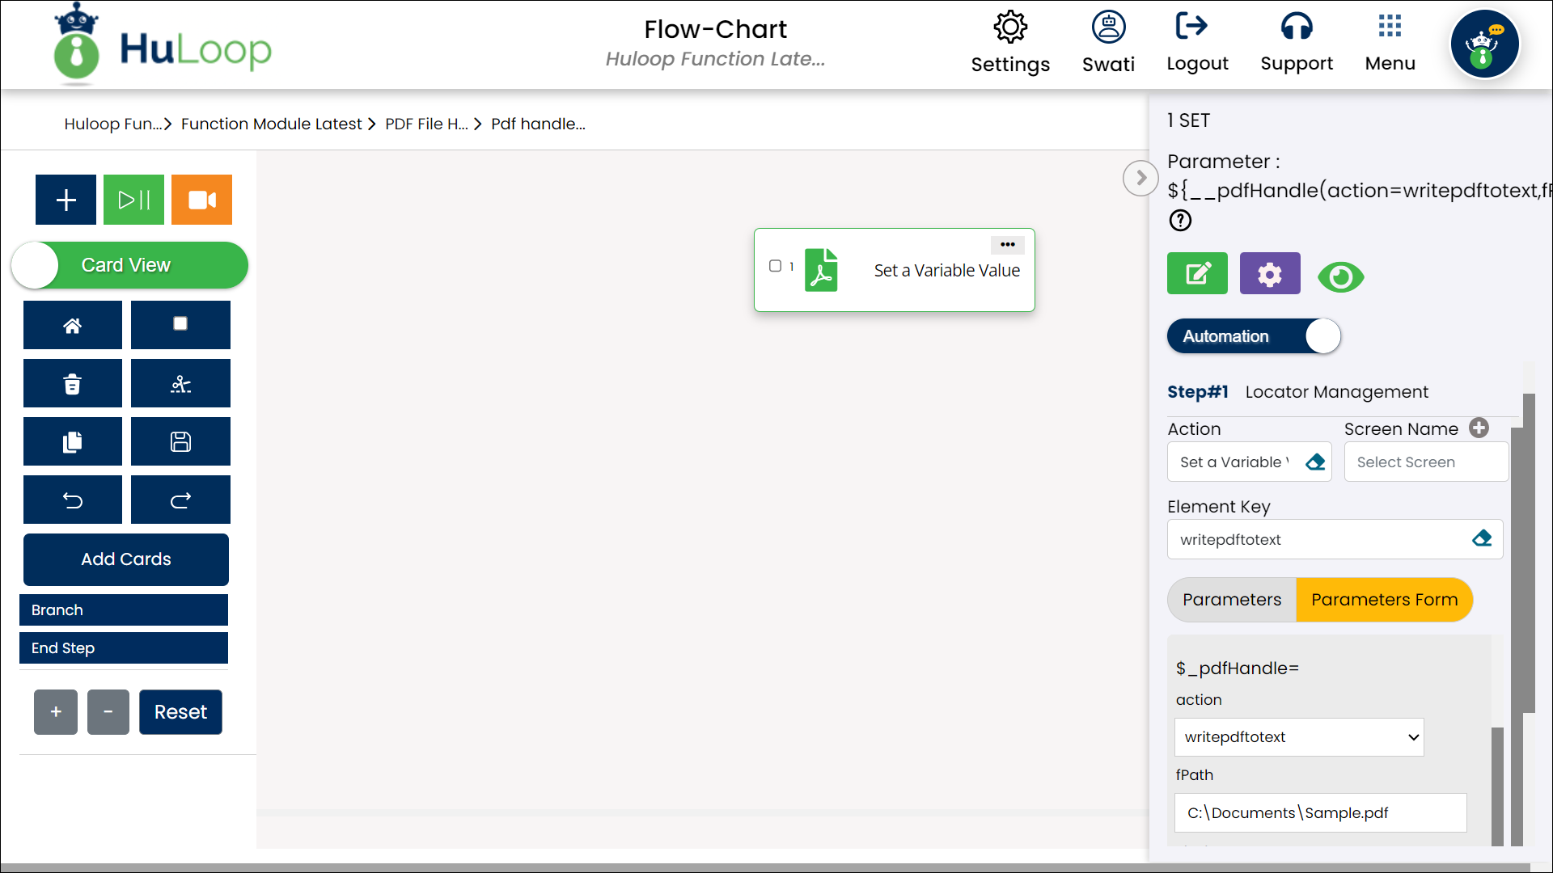1553x873 pixels.
Task: Undo the last action
Action: (x=73, y=500)
